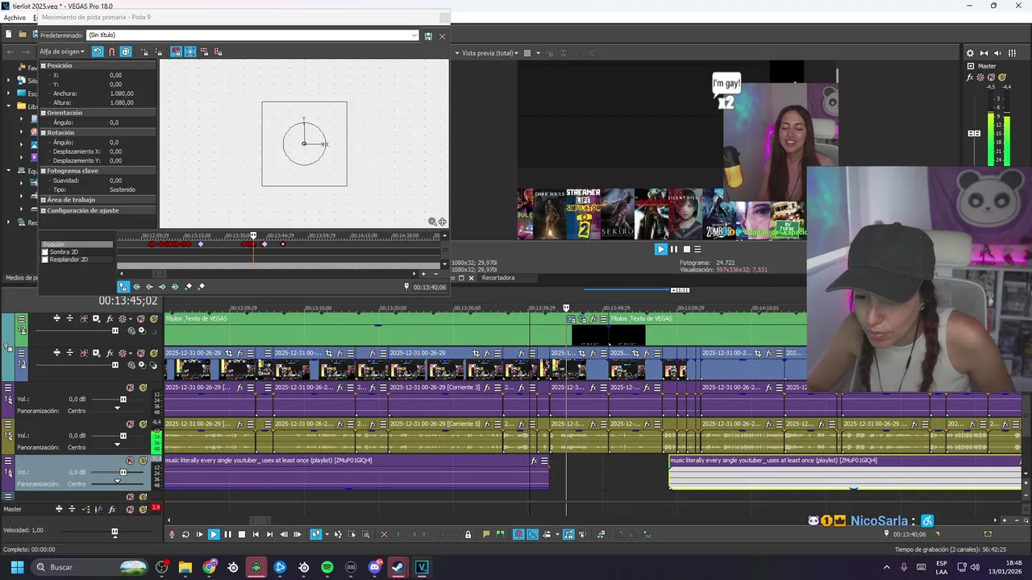Toggle loop playback in transport bar
The width and height of the screenshot is (1032, 580).
pos(185,534)
